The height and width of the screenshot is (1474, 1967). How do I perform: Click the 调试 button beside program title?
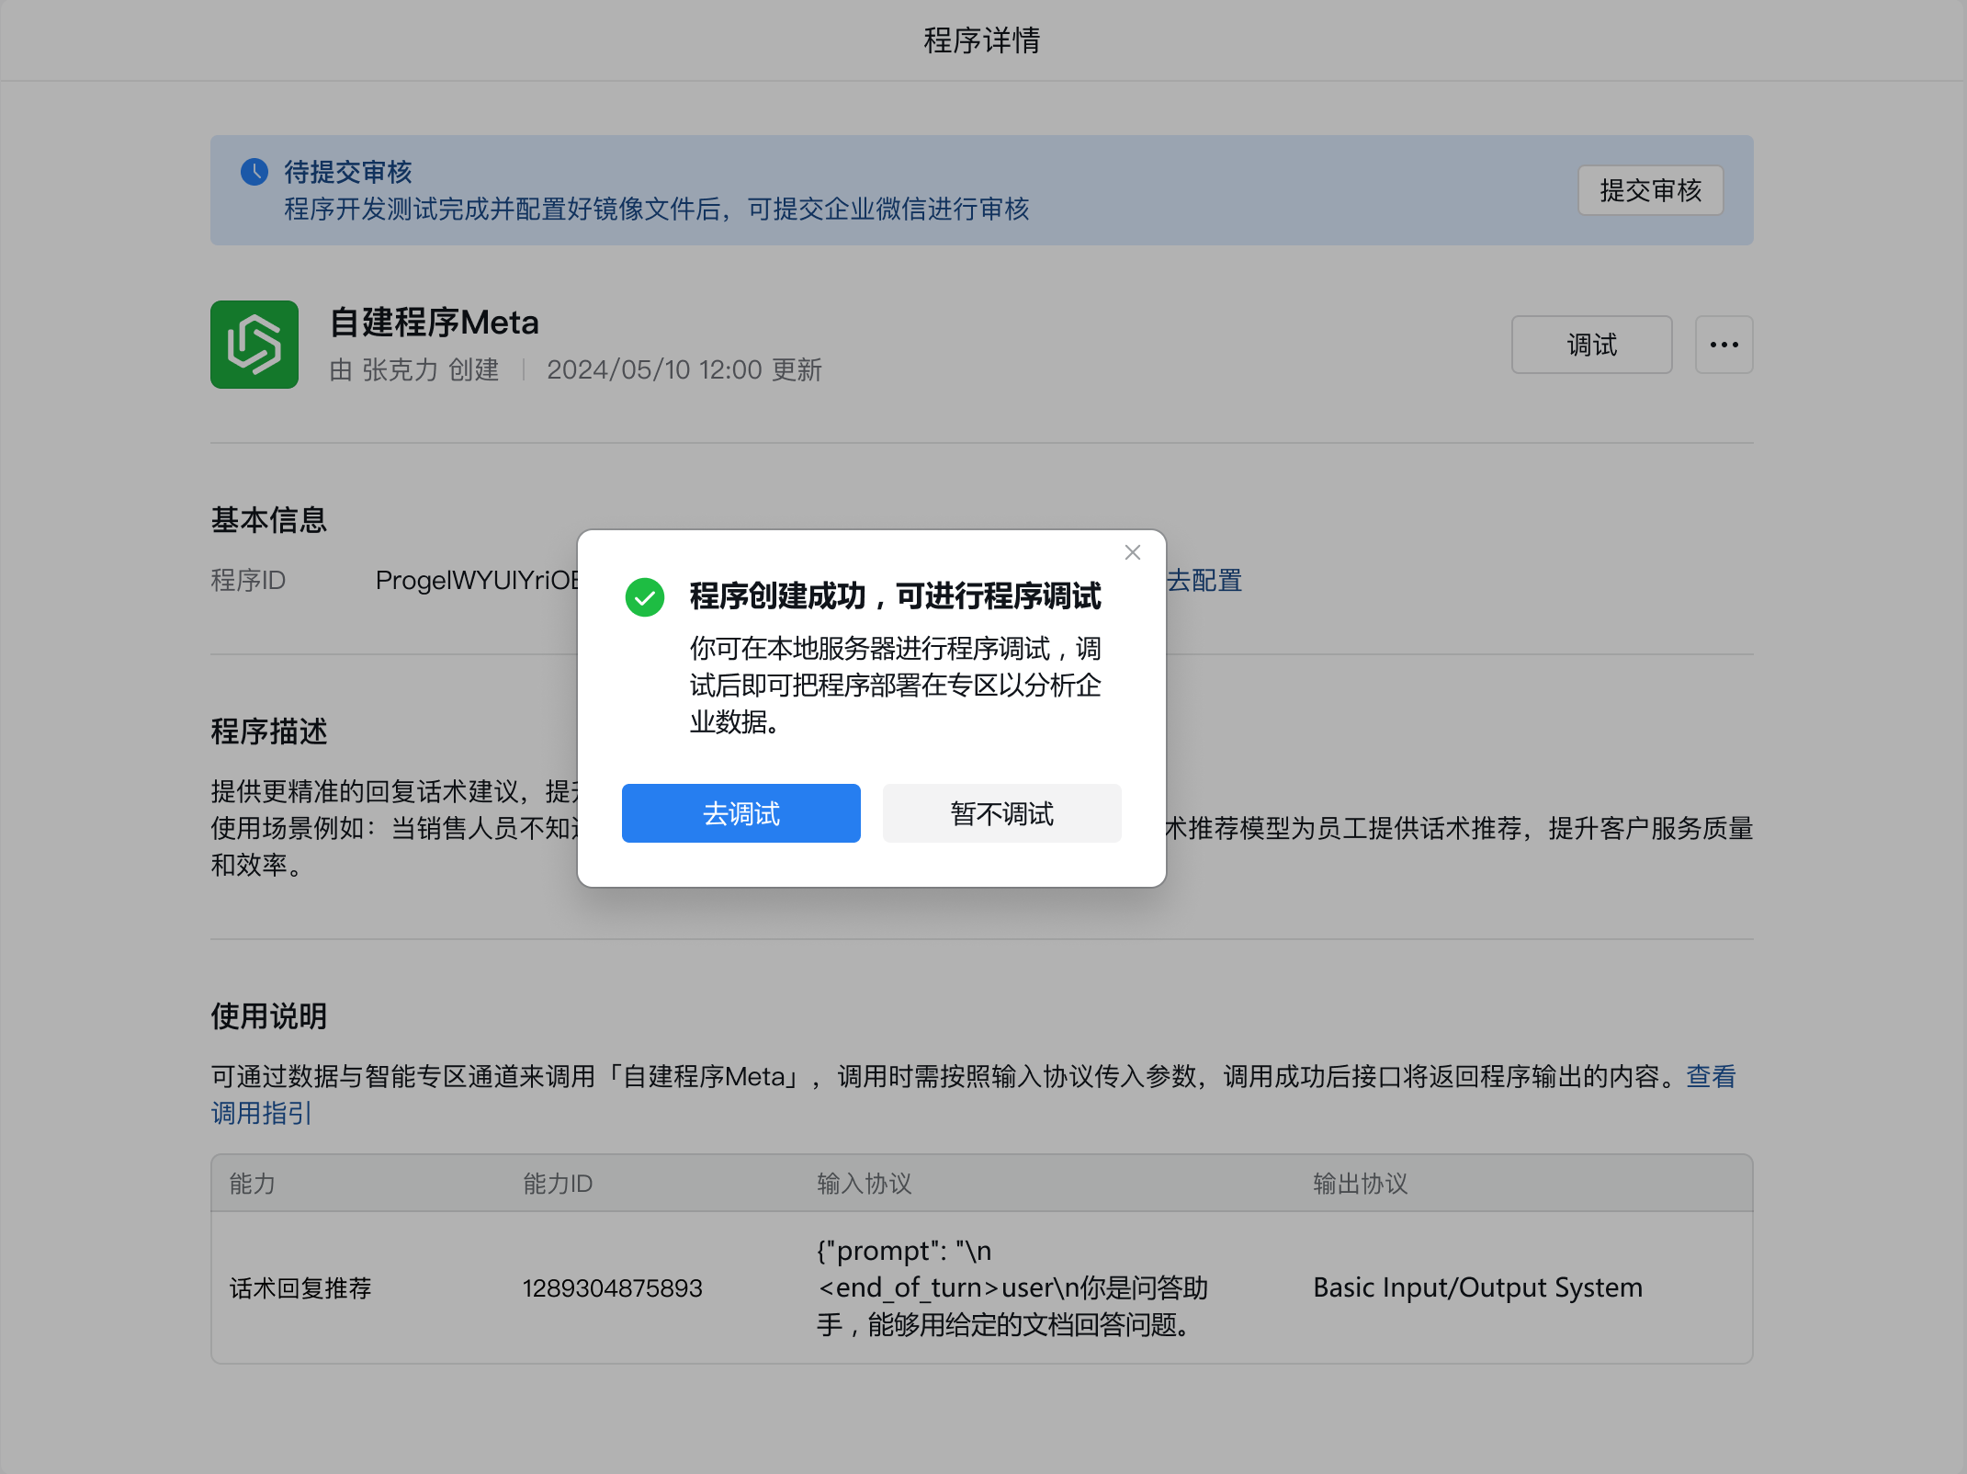coord(1591,345)
